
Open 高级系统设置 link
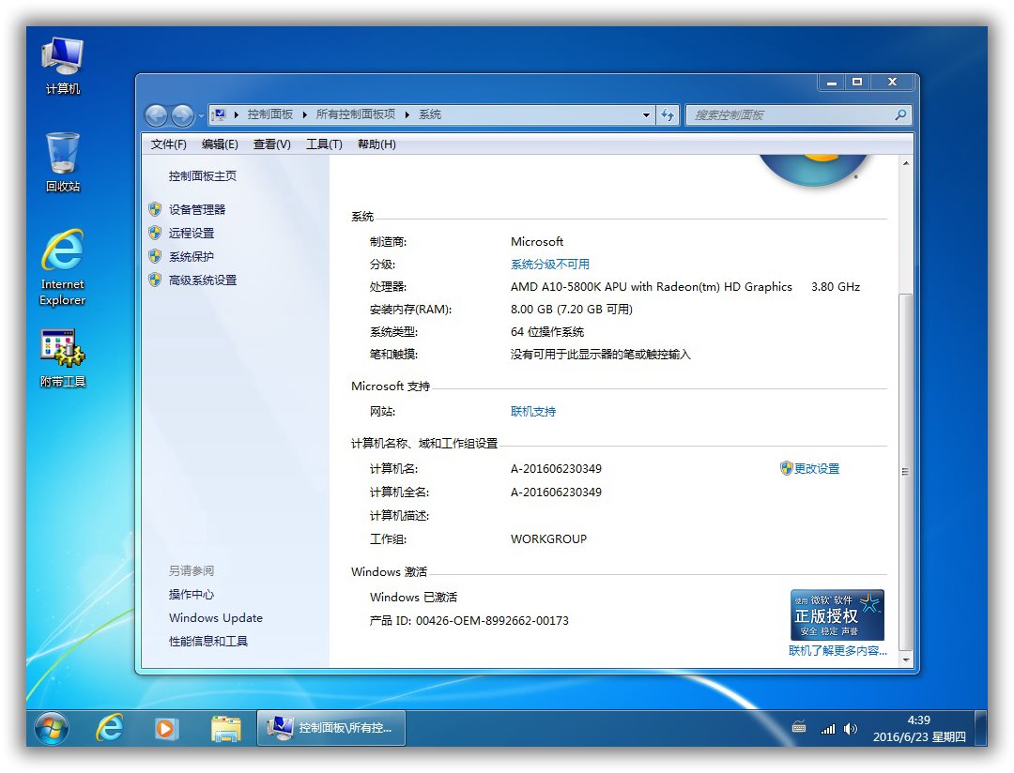(x=203, y=280)
